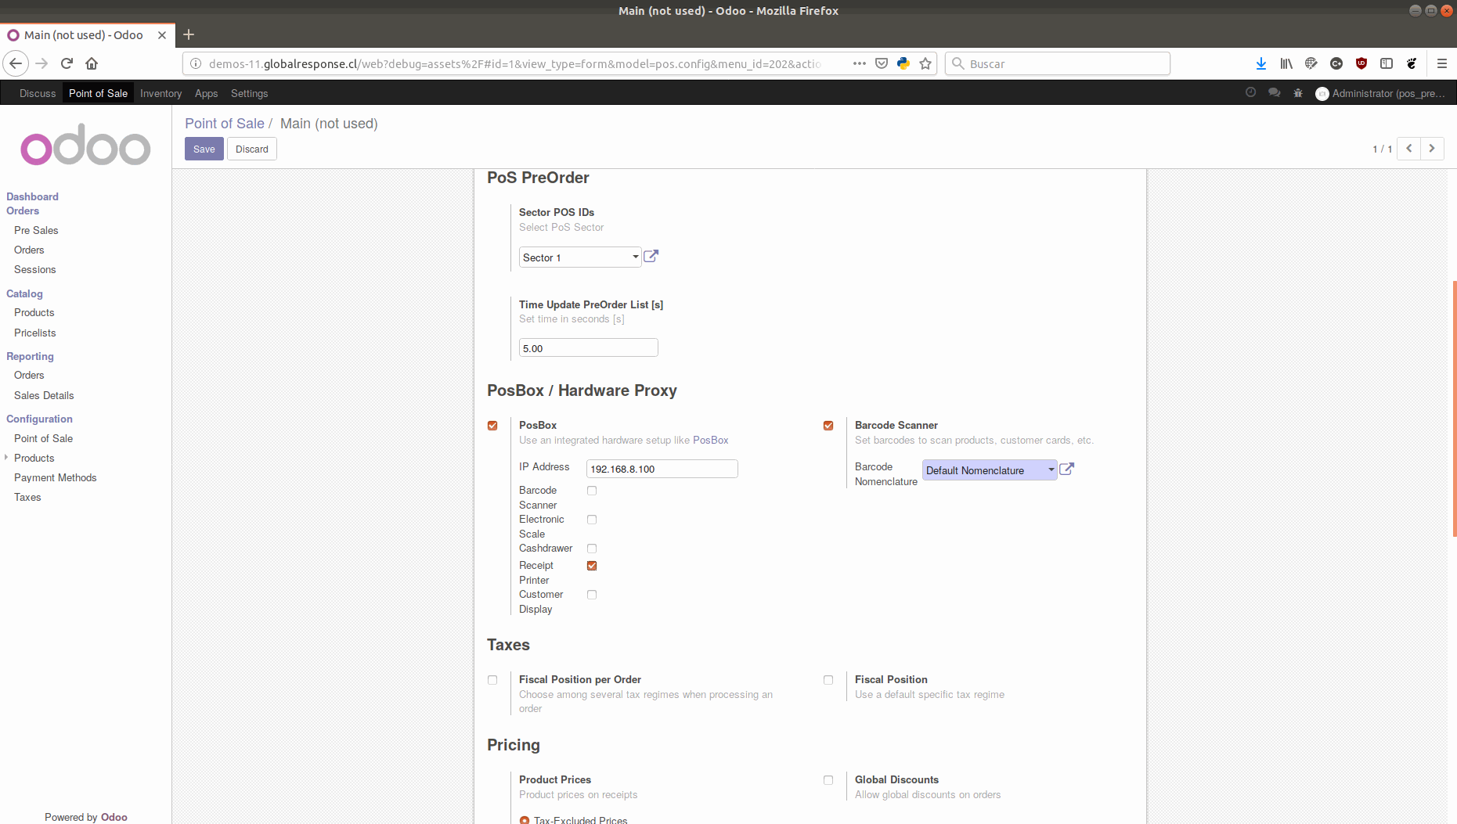The width and height of the screenshot is (1457, 824).
Task: Open the Firefox downloads arrow icon
Action: coord(1260,63)
